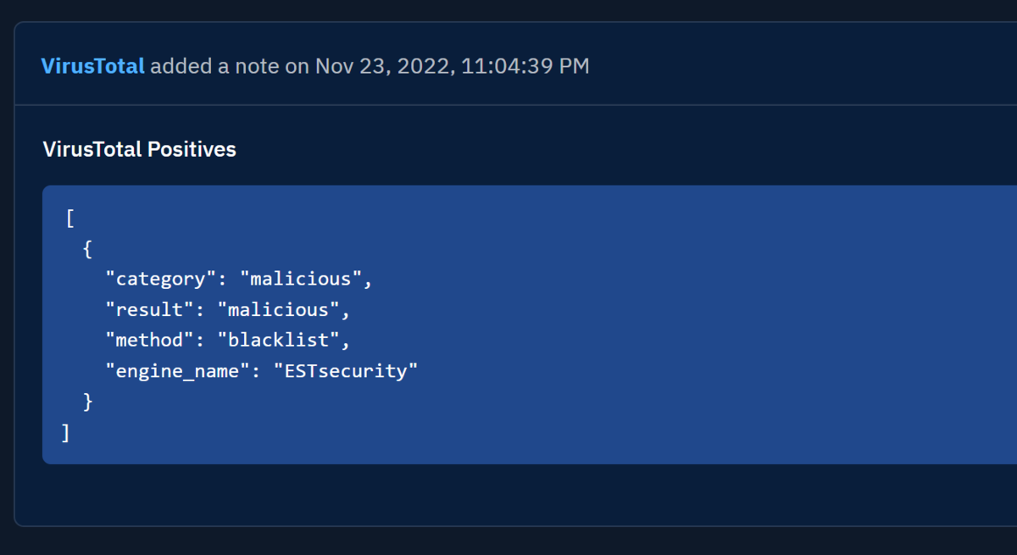Screen dimensions: 1017x555
Task: Click the "added a note on" text
Action: 230,66
